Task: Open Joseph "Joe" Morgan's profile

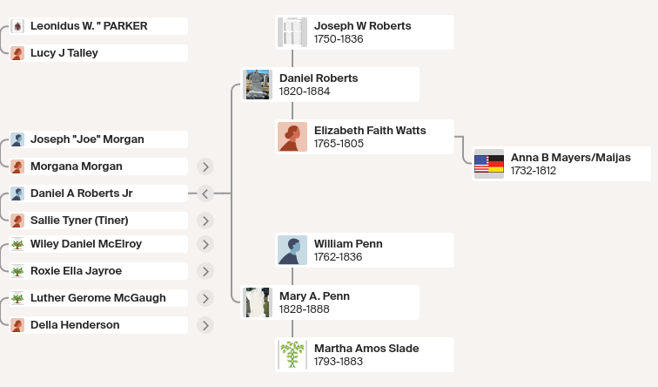Action: coord(98,139)
